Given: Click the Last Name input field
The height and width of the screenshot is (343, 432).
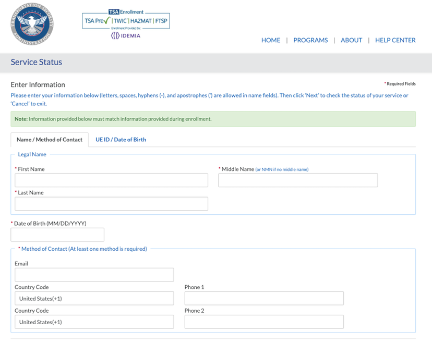Looking at the screenshot, I should tap(111, 203).
